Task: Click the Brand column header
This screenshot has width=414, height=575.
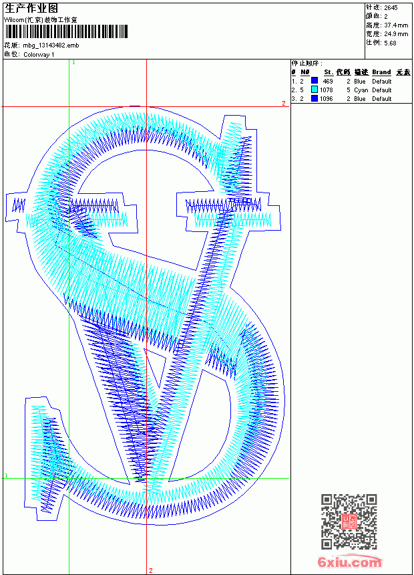Action: point(381,72)
